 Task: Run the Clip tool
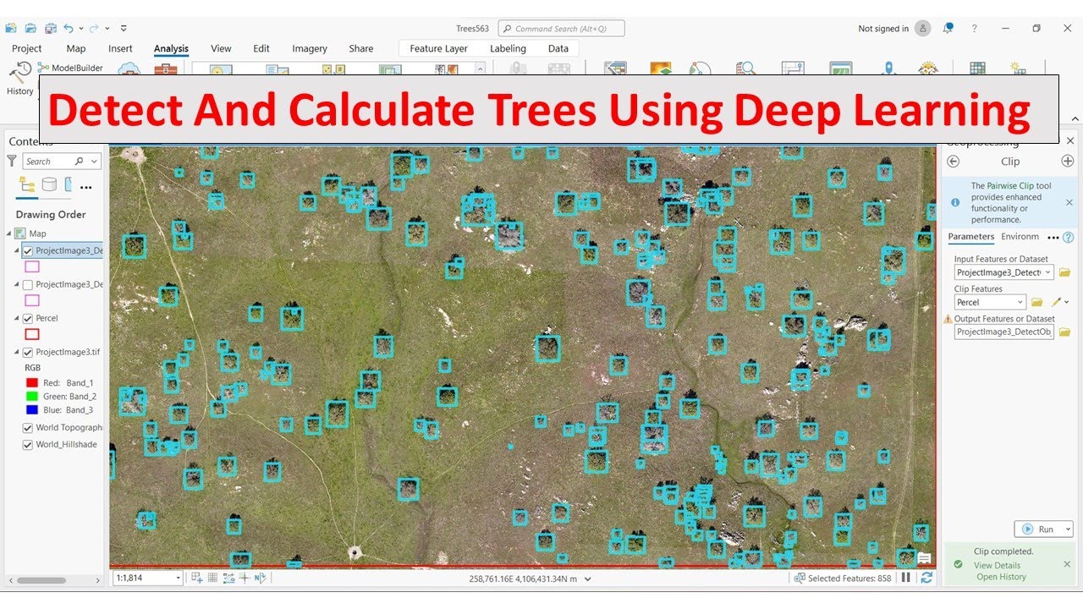click(x=1038, y=529)
